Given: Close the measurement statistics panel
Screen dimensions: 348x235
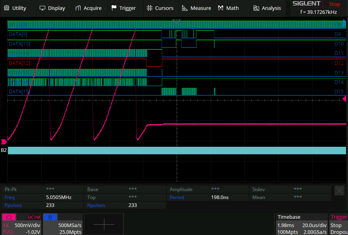Looking at the screenshot, I should tap(339, 190).
